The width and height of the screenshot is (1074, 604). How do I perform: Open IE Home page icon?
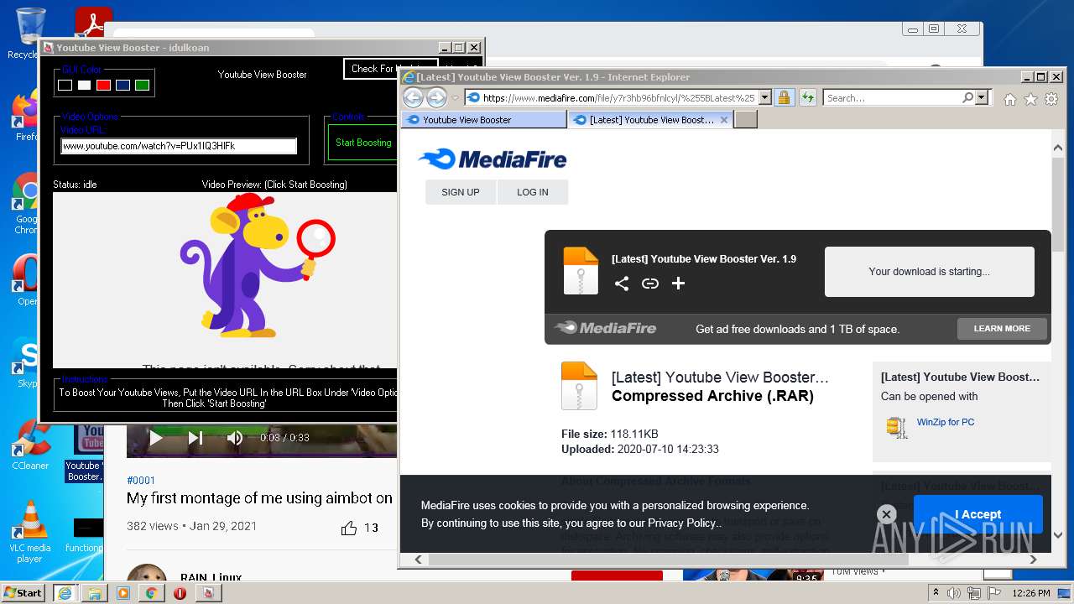pos(1010,99)
